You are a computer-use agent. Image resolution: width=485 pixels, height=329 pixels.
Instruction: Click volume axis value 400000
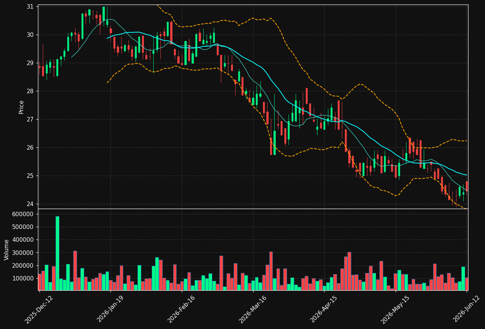pyautogui.click(x=23, y=240)
